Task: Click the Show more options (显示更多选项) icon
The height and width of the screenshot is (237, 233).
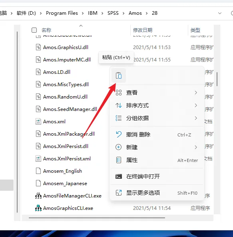Action: coord(119,193)
